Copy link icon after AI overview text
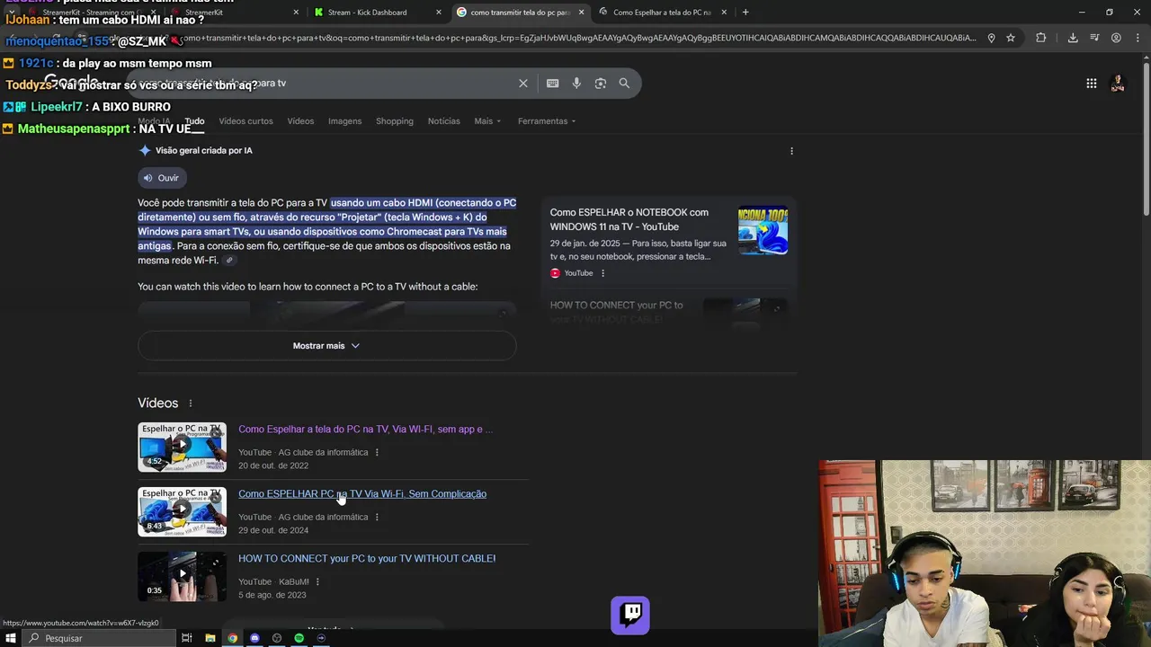This screenshot has width=1151, height=647. 229,261
